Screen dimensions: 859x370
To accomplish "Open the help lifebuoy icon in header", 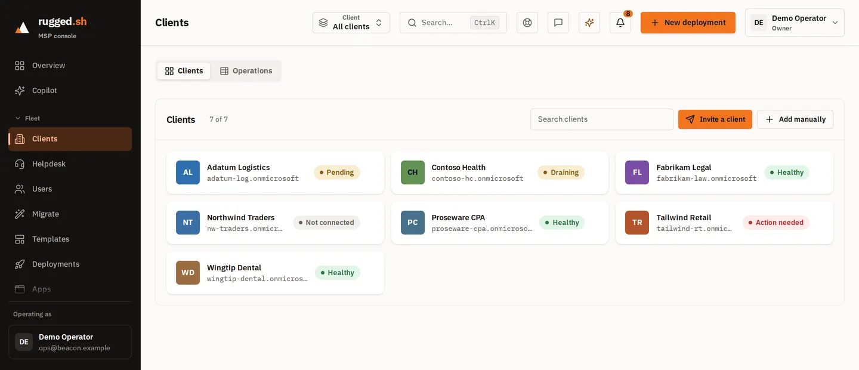I will [527, 23].
